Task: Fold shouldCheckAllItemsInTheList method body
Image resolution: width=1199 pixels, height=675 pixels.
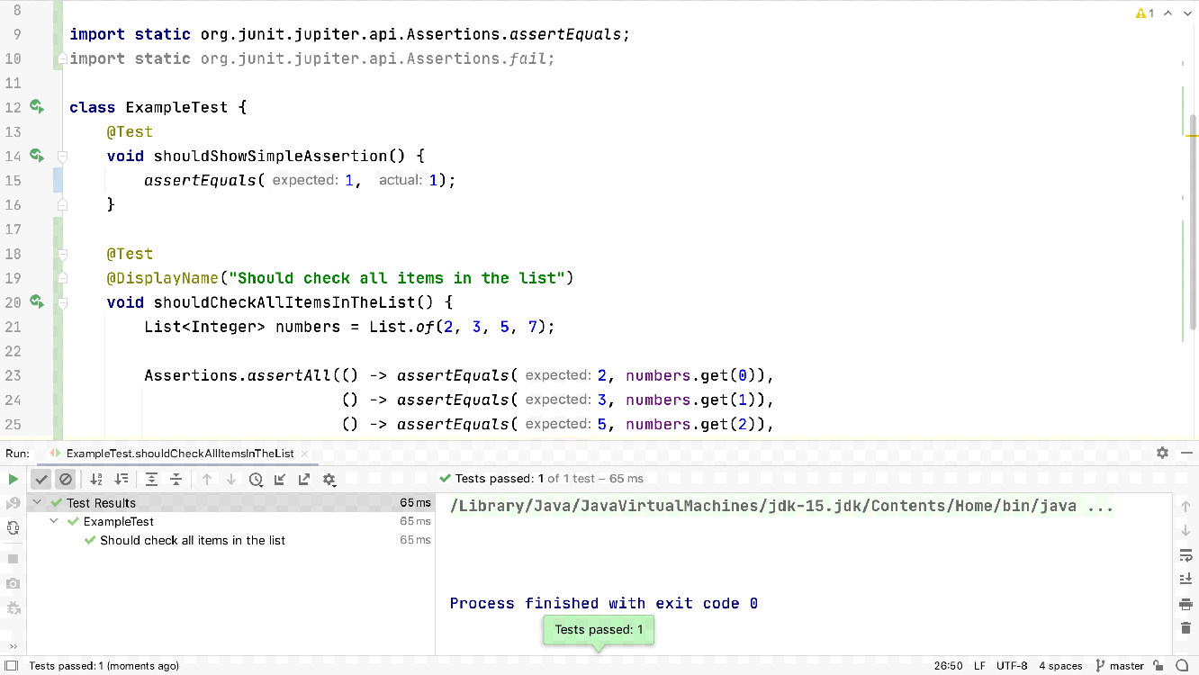Action: pos(62,302)
